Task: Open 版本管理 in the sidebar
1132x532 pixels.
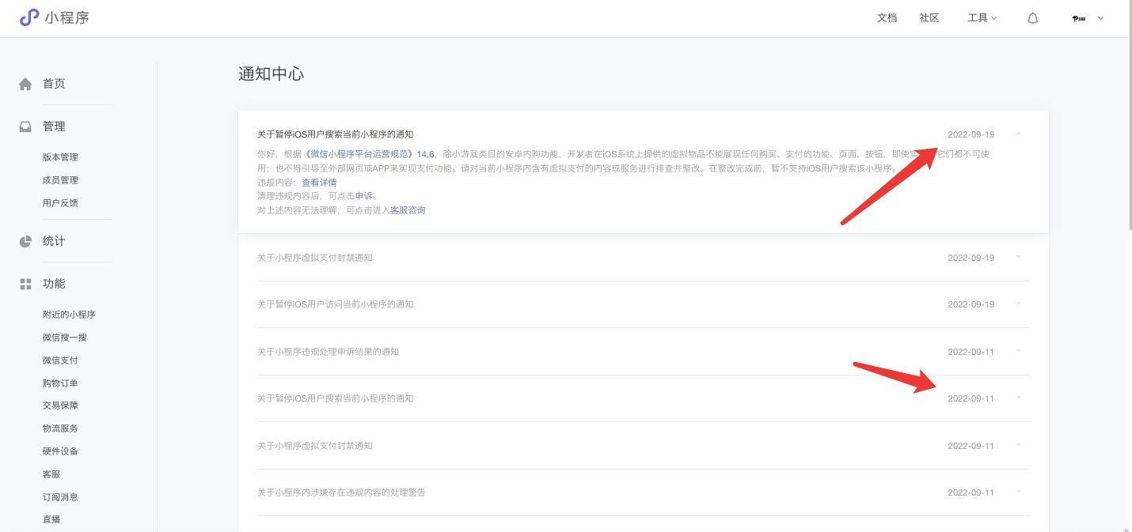Action: coord(60,157)
